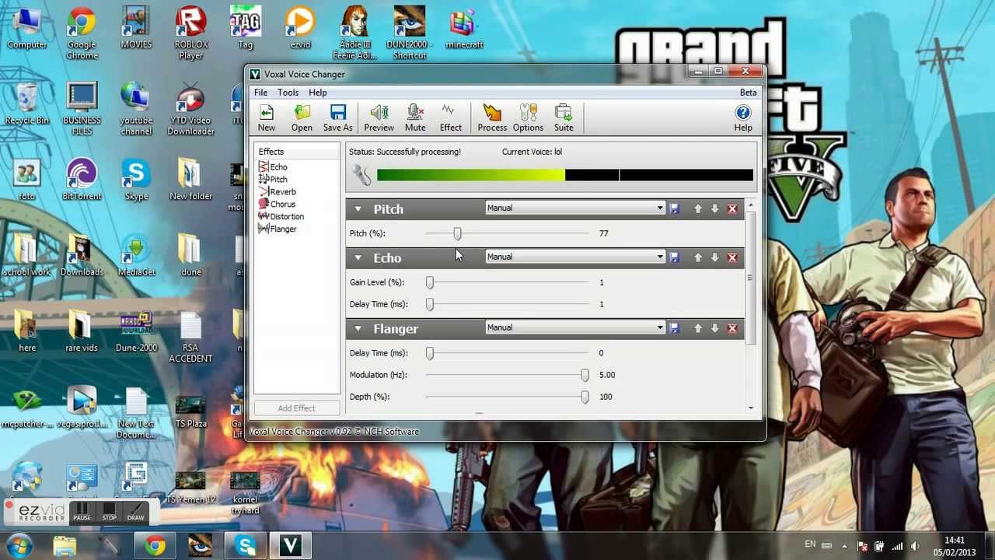The height and width of the screenshot is (560, 995).
Task: Collapse the Flanger effect section
Action: [x=358, y=328]
